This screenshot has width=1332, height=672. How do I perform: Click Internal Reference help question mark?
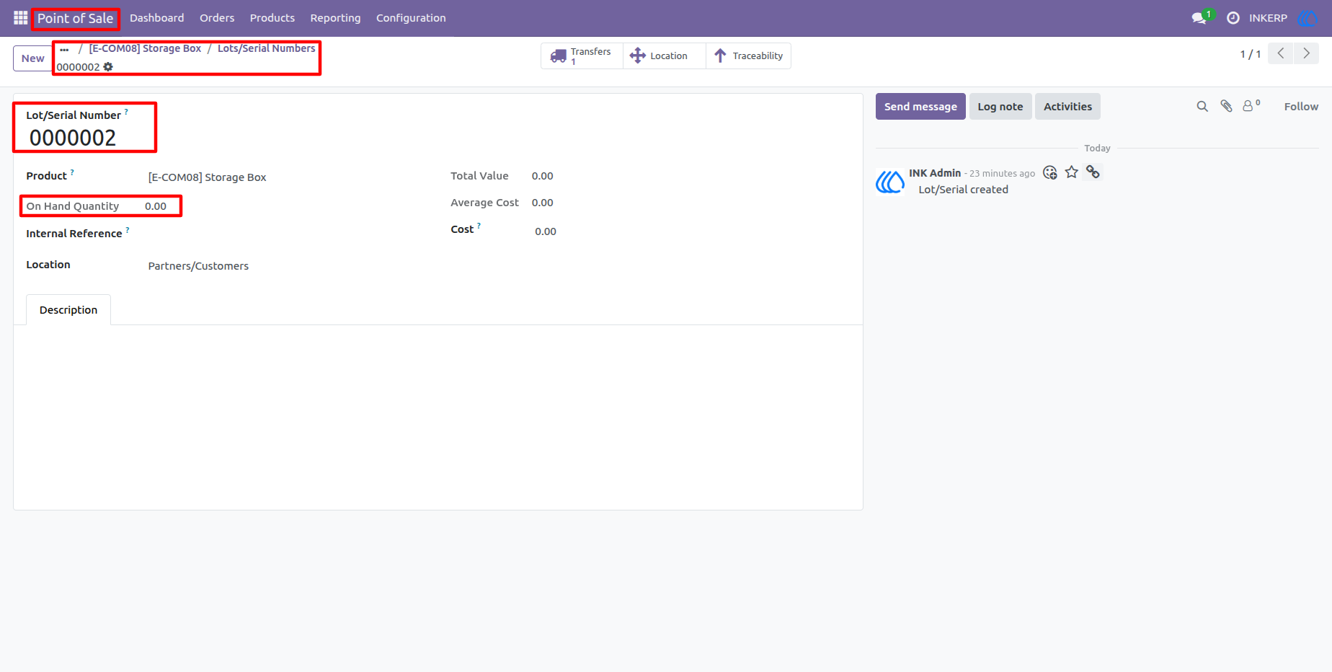128,230
